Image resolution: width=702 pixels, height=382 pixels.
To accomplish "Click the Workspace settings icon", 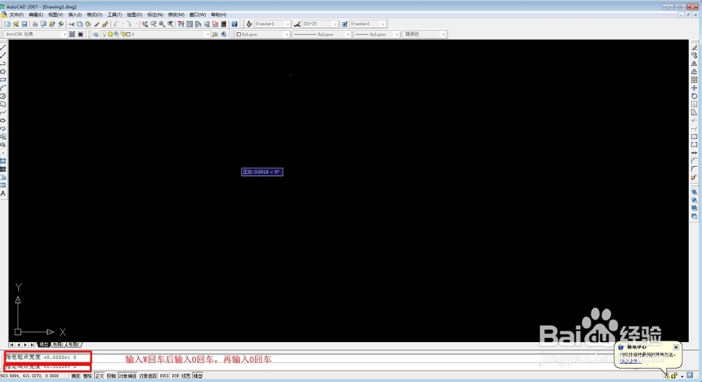I will (72, 34).
